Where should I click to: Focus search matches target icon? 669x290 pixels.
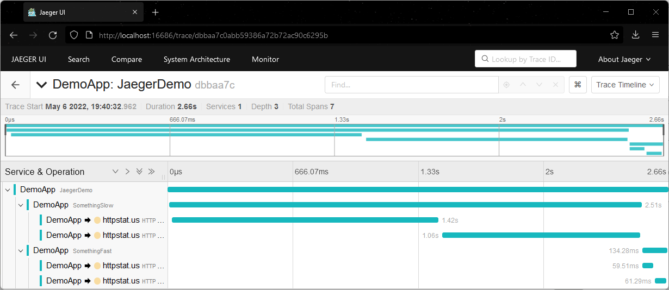(x=506, y=85)
